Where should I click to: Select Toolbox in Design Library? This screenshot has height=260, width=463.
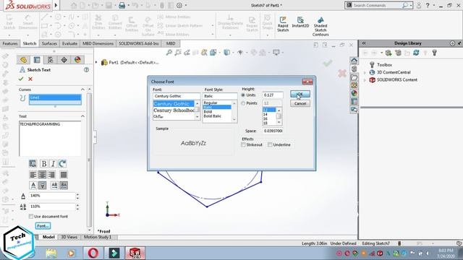click(x=384, y=65)
